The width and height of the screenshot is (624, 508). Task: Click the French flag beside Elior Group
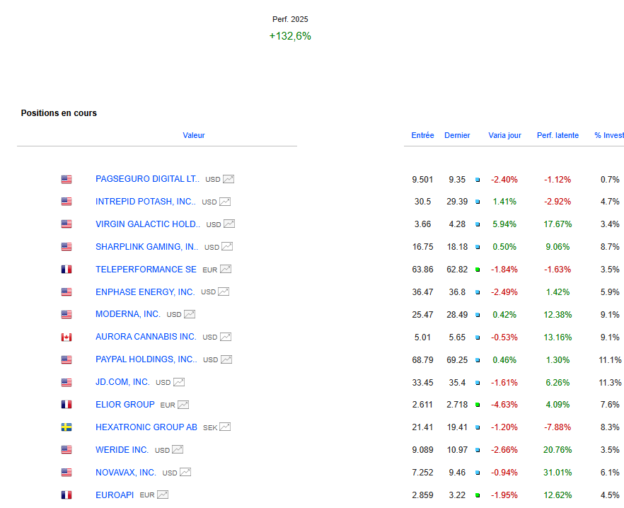(67, 405)
